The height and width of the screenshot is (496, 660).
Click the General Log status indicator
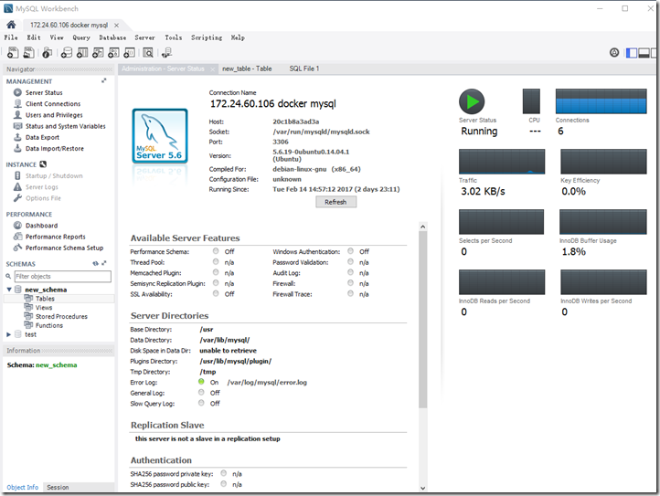click(x=201, y=392)
